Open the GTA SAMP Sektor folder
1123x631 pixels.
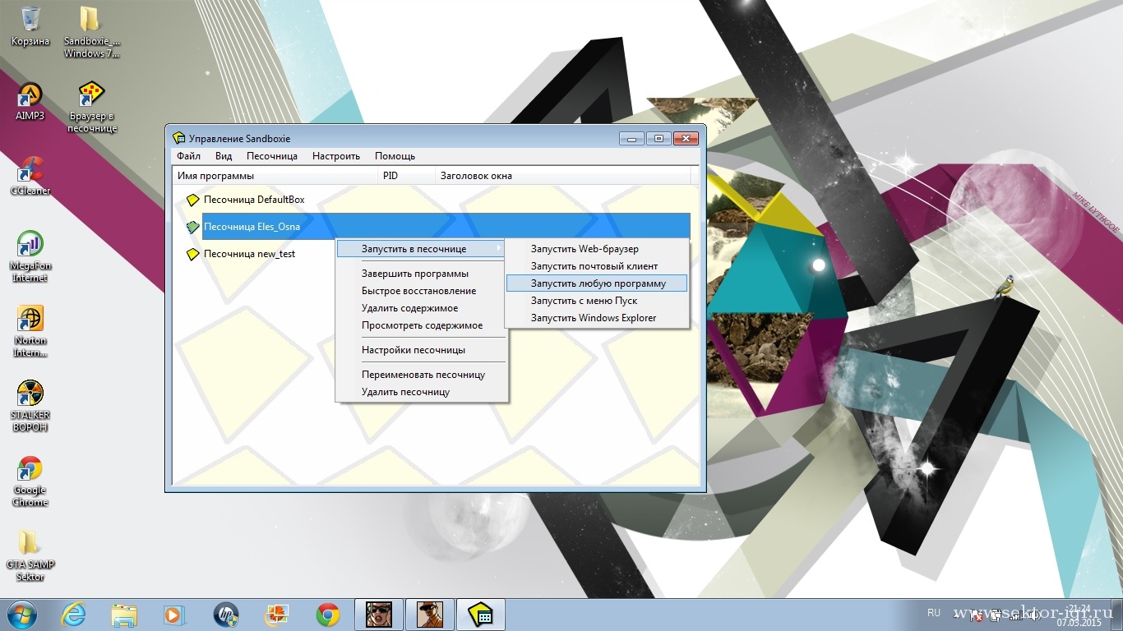(30, 555)
